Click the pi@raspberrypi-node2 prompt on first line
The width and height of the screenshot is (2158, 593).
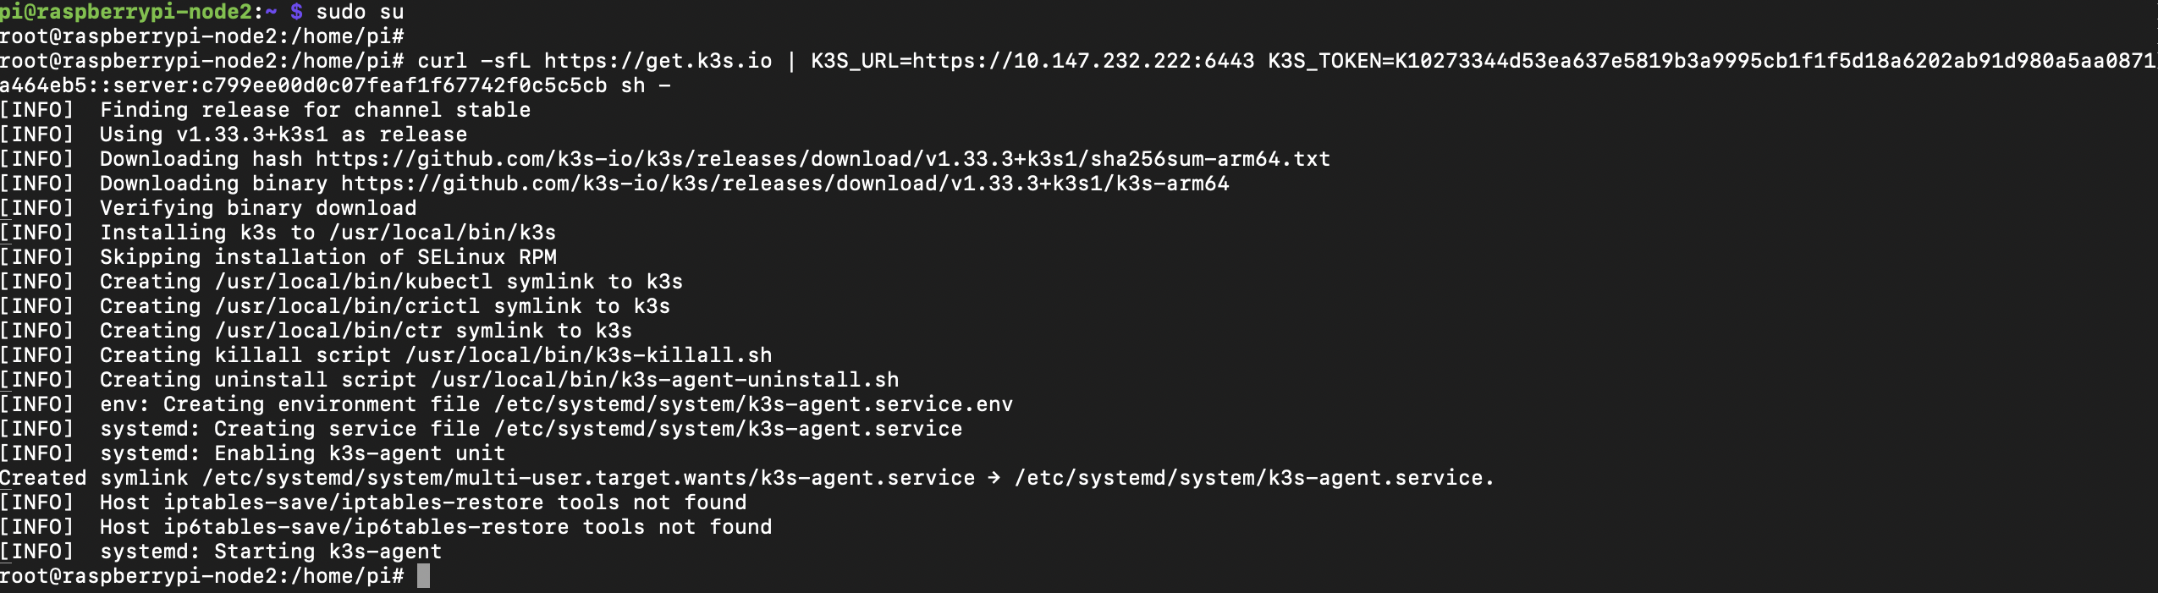point(125,12)
